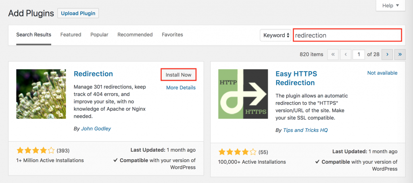Click the Redirection plugin flower thumbnail
The width and height of the screenshot is (413, 183).
[41, 94]
